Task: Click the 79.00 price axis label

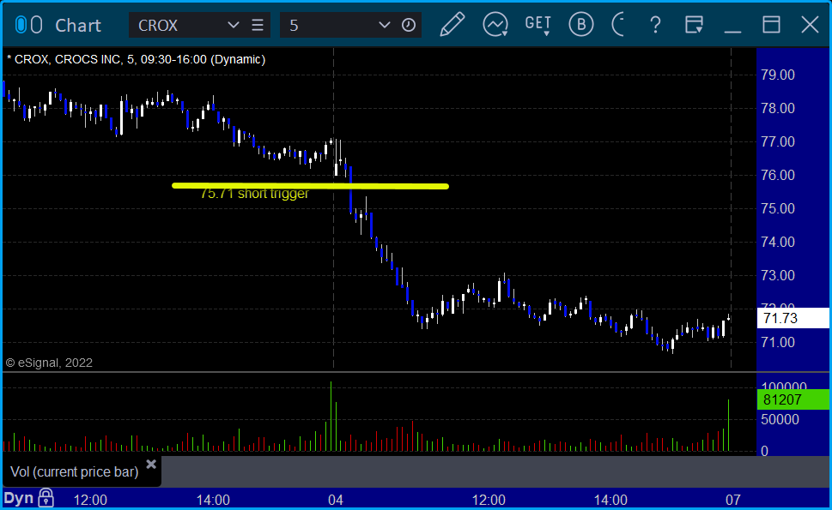Action: (x=778, y=75)
